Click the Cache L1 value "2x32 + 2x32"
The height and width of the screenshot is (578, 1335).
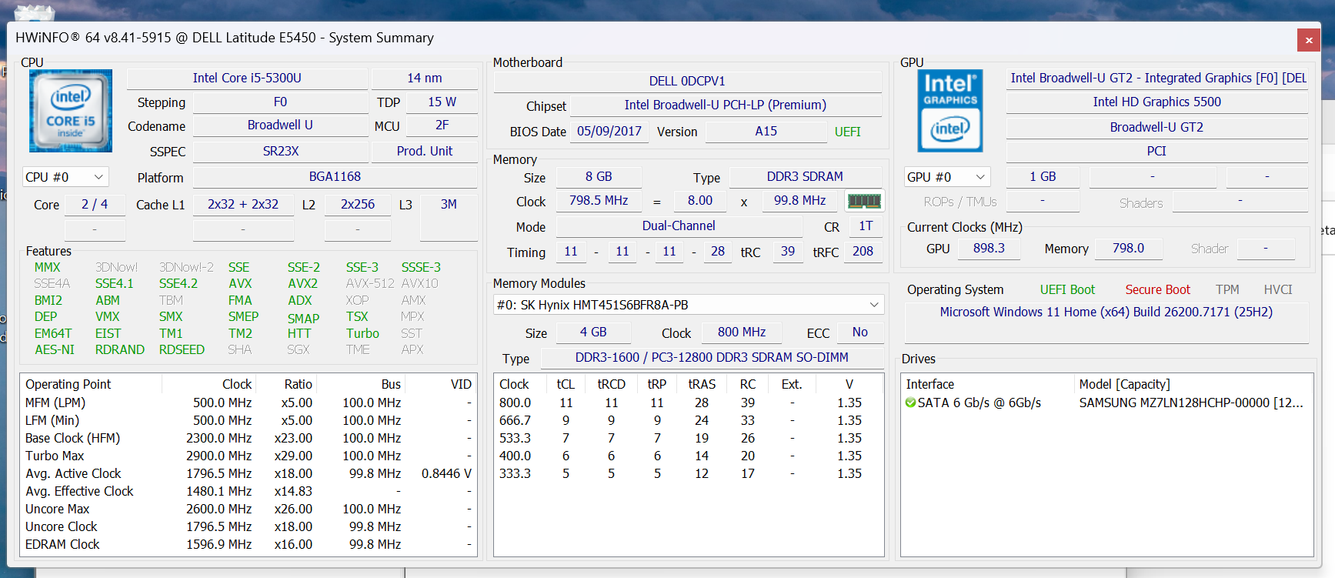(243, 204)
